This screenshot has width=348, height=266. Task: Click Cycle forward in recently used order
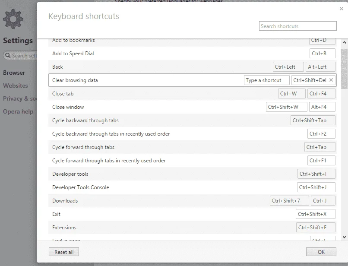coord(109,161)
